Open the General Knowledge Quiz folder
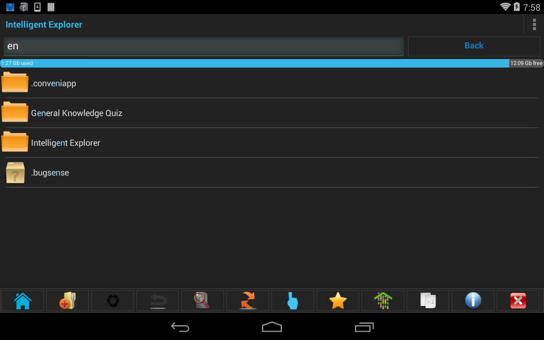This screenshot has width=544, height=340. coord(271,113)
